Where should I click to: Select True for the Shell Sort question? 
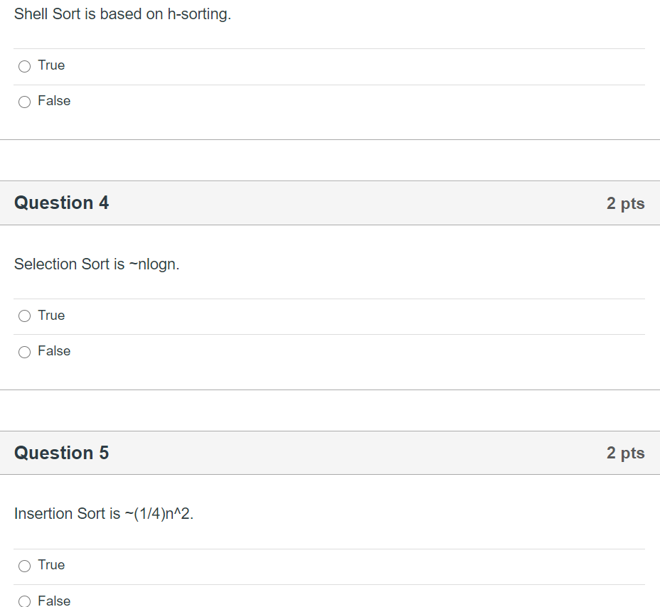(23, 65)
